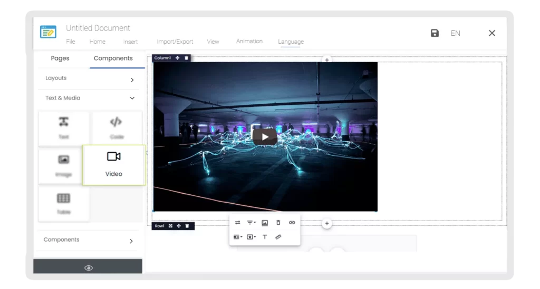Expand the Layouts section
The height and width of the screenshot is (289, 540).
click(90, 78)
